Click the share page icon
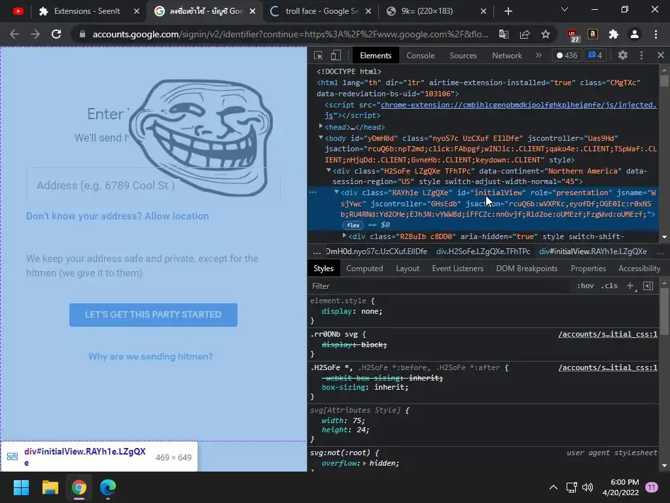The width and height of the screenshot is (670, 503). click(x=525, y=34)
